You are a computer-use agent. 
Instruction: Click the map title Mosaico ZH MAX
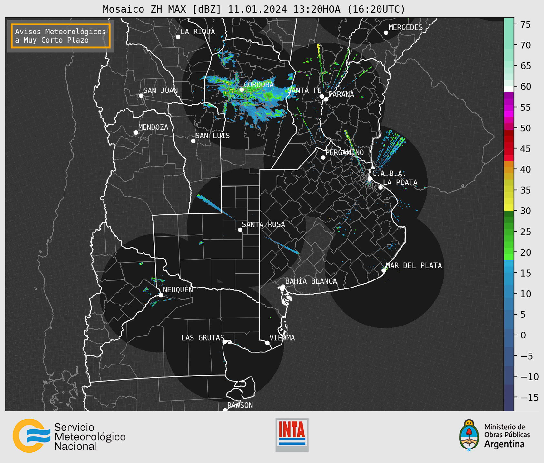[254, 9]
